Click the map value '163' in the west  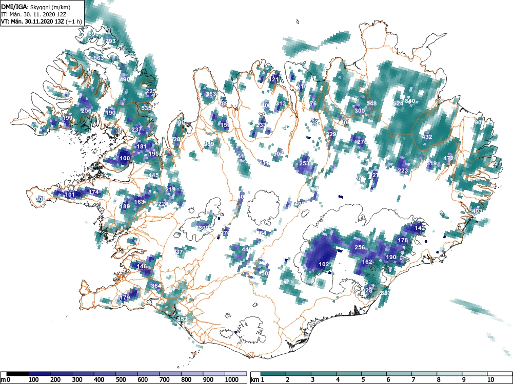coord(139,202)
